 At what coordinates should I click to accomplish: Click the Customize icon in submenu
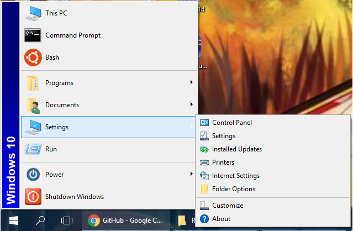pyautogui.click(x=204, y=206)
